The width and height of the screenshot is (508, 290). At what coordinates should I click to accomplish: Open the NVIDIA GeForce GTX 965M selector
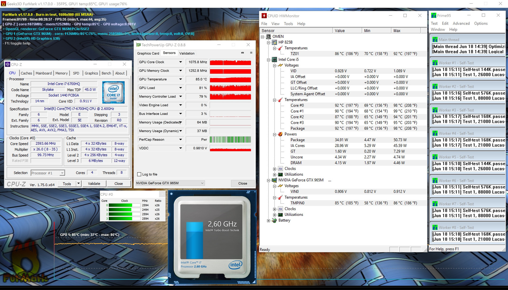coord(170,183)
